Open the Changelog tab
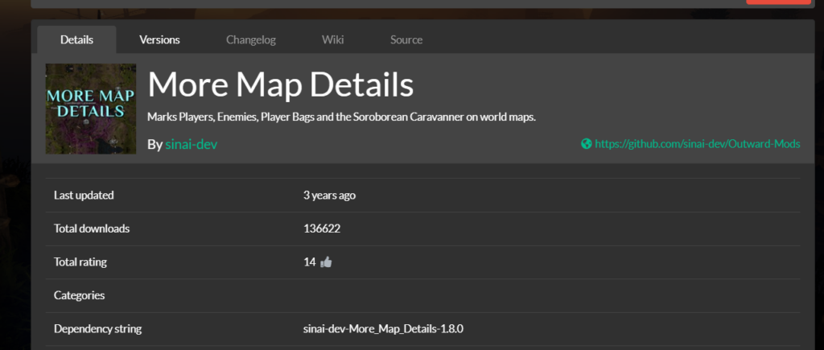824x350 pixels. point(251,40)
